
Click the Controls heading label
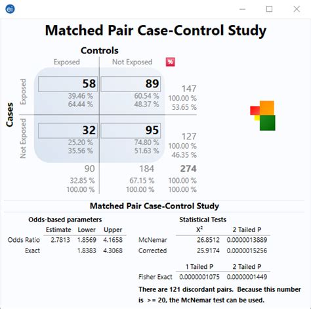pos(100,51)
